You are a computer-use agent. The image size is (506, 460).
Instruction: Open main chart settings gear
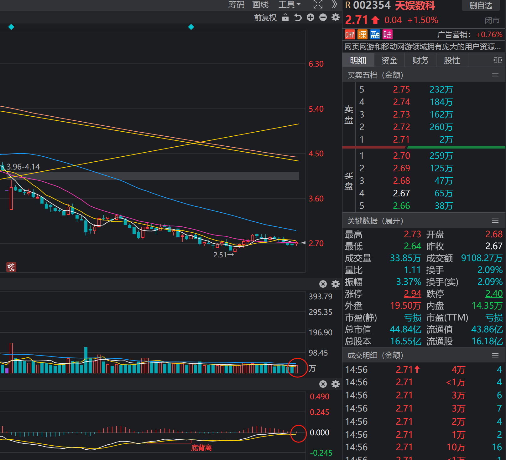click(336, 18)
